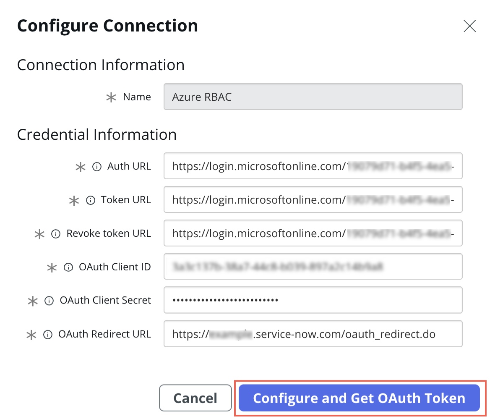
Task: Click the OAuth Client Secret label text
Action: tap(105, 300)
